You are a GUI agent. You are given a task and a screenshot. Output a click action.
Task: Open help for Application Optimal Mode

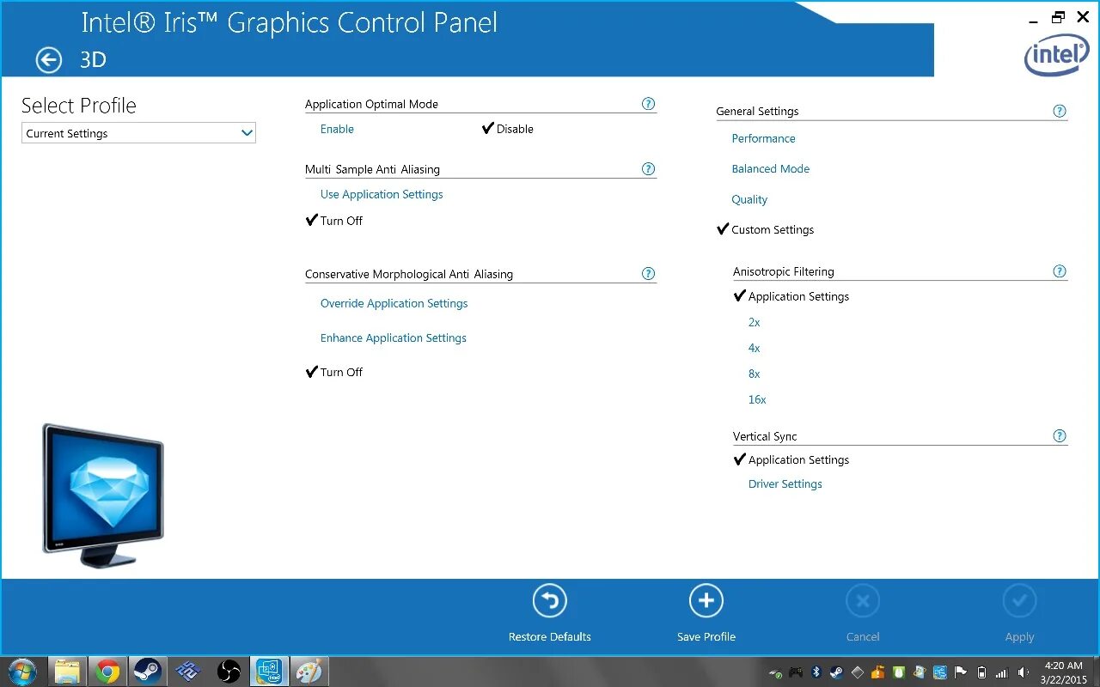tap(649, 104)
